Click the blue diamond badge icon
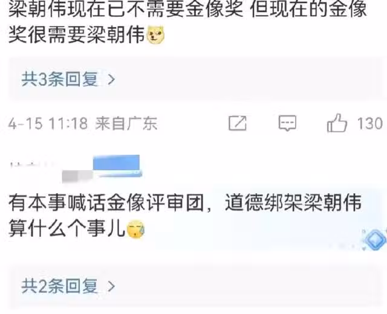Screen dimensions: 387x314 [x=375, y=240]
